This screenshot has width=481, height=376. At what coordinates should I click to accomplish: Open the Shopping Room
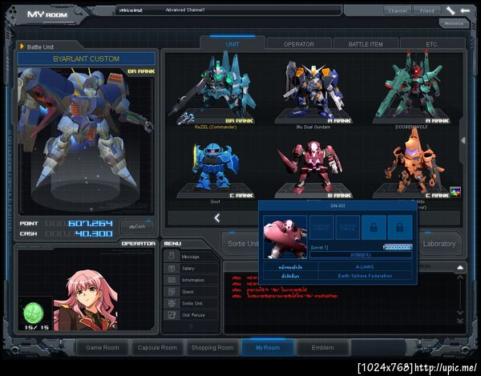(212, 347)
